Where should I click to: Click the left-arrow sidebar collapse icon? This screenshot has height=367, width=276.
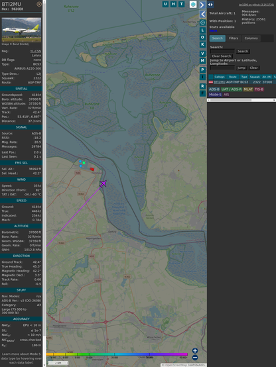[x=202, y=15]
